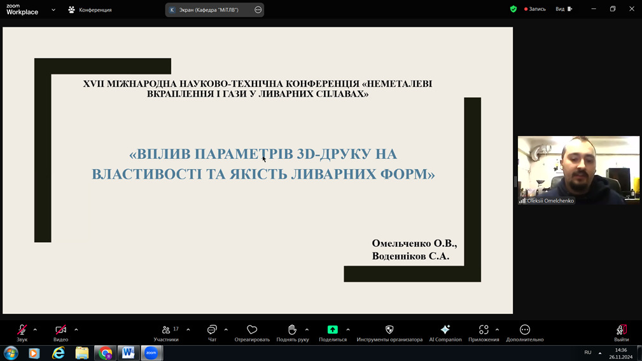Open the Участники participants panel
Screen dimensions: 642x361
tap(167, 330)
